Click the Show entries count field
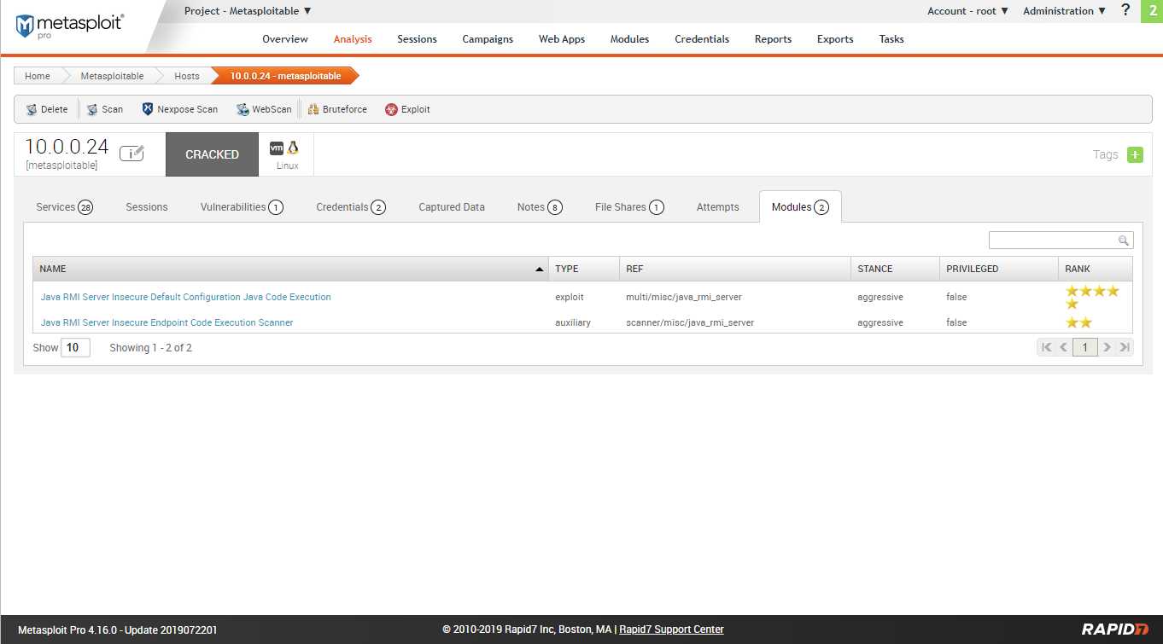The width and height of the screenshot is (1163, 644). pyautogui.click(x=75, y=347)
